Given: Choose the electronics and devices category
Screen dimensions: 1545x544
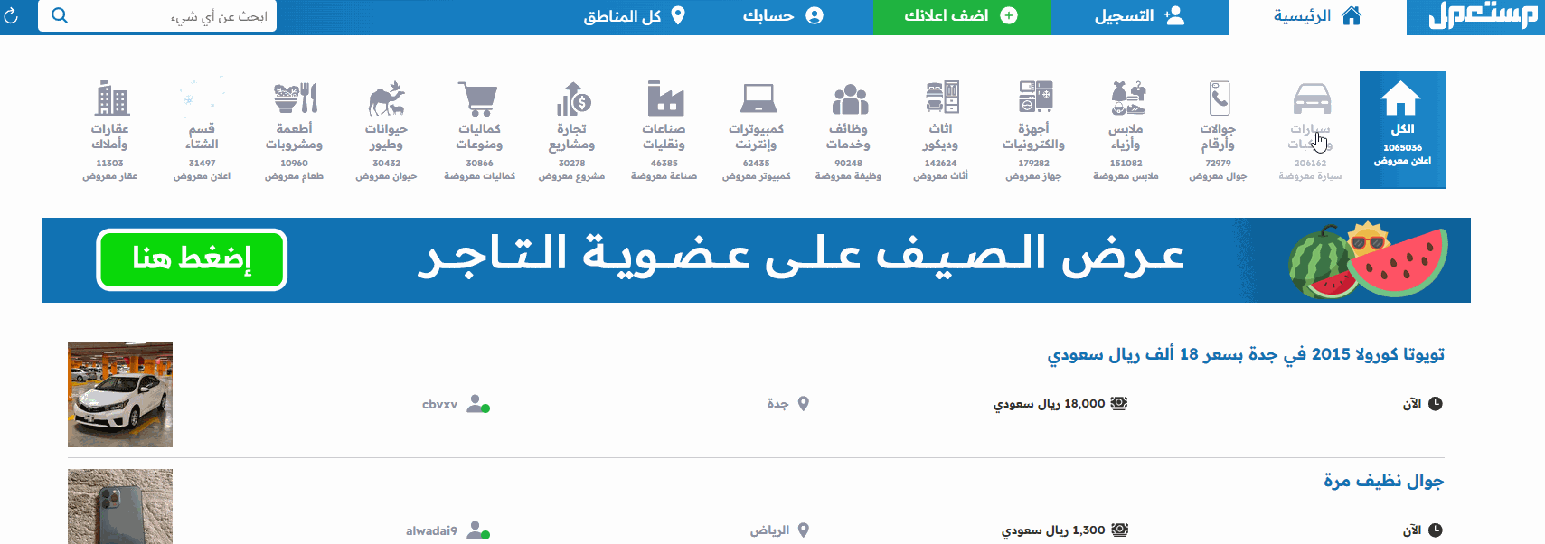Looking at the screenshot, I should point(1033,99).
